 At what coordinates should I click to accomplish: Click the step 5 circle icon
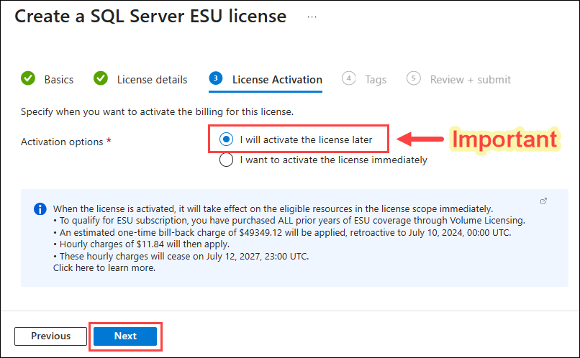tap(414, 78)
